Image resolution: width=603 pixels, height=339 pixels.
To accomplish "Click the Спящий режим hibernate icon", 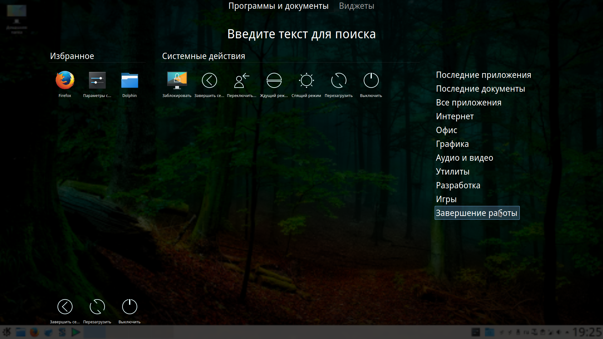I will [306, 81].
